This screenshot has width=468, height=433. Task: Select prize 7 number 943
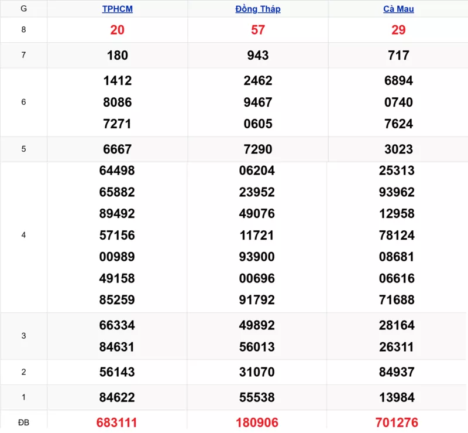[257, 56]
